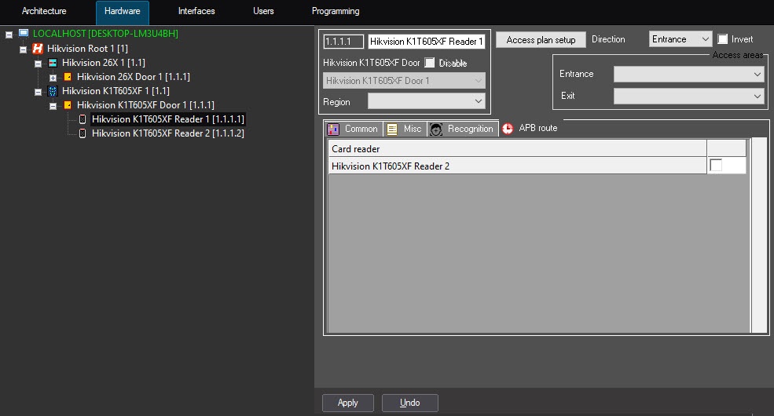The image size is (774, 416).
Task: Open the Entrance access area dropdown
Action: click(688, 75)
